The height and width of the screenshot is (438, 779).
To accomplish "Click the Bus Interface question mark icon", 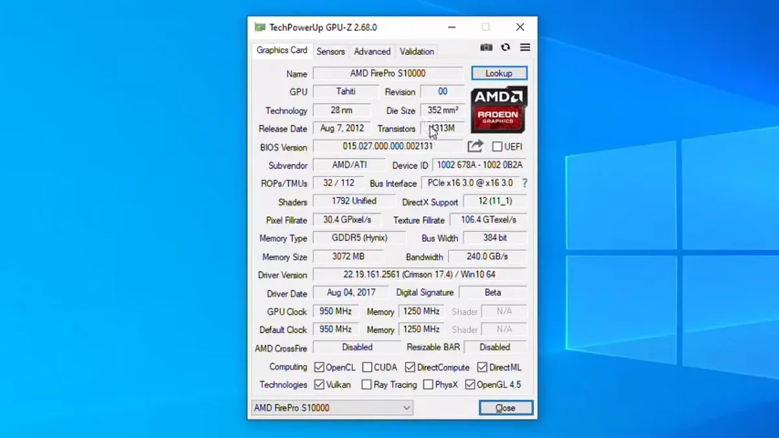I will point(525,183).
